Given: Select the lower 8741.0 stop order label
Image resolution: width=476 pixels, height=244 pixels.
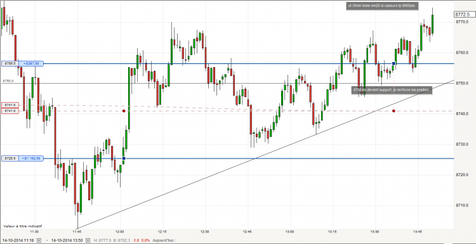Looking at the screenshot, I should point(10,112).
